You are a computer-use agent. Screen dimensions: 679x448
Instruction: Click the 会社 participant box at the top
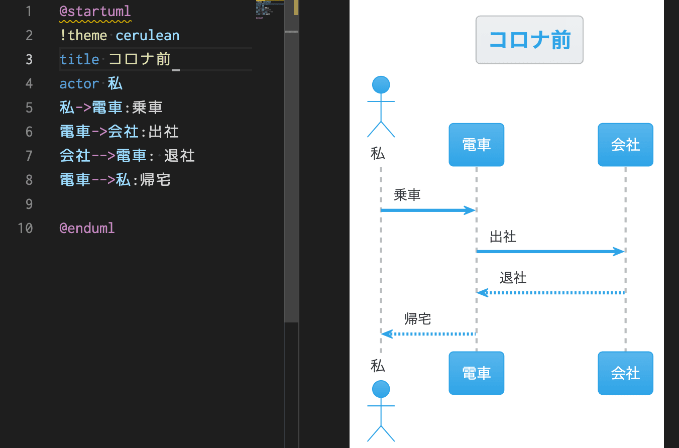click(x=625, y=145)
